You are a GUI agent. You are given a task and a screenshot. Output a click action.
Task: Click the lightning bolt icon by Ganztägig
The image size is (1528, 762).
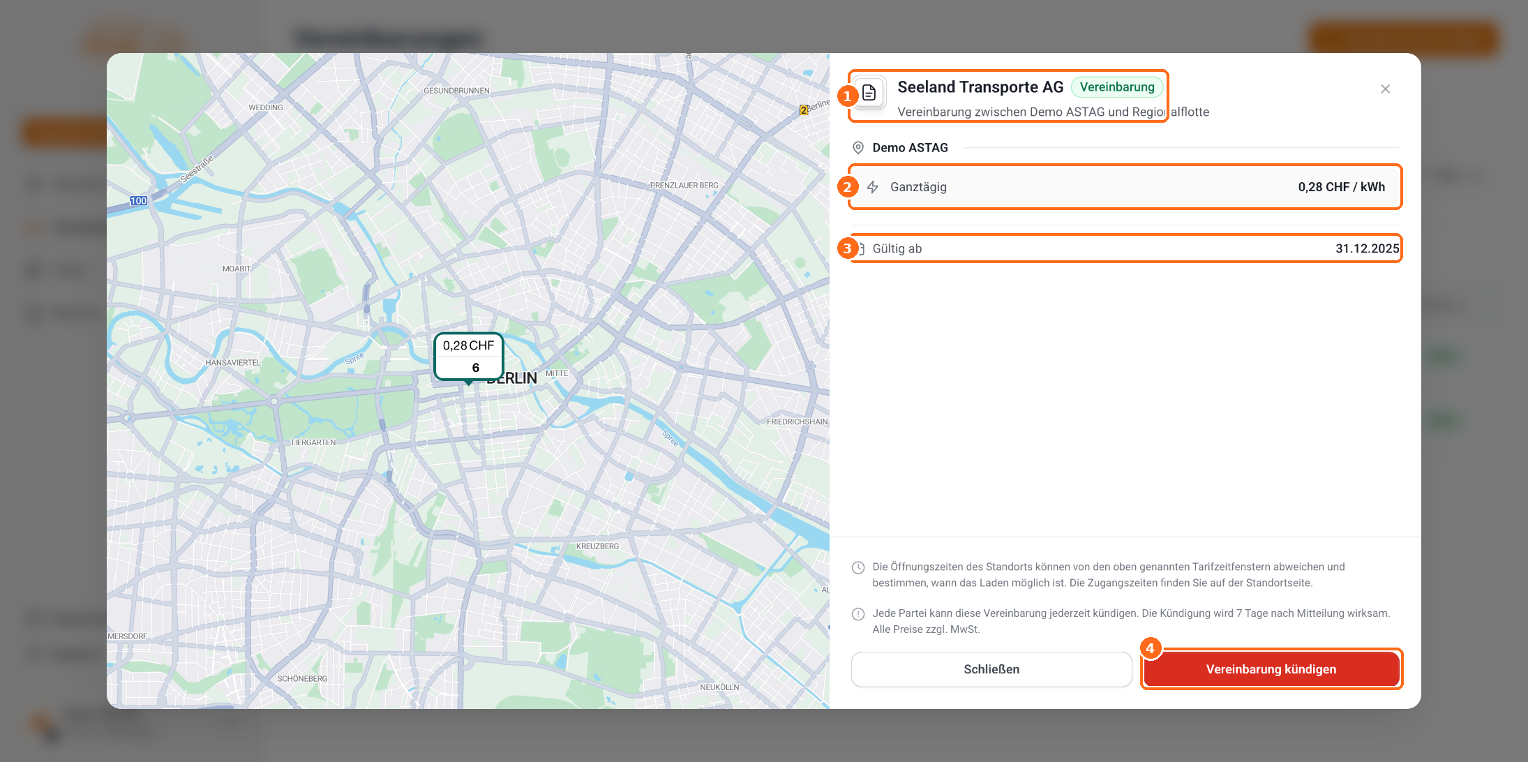pos(873,187)
